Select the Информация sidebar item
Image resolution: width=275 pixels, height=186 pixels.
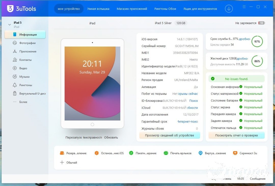25,35
